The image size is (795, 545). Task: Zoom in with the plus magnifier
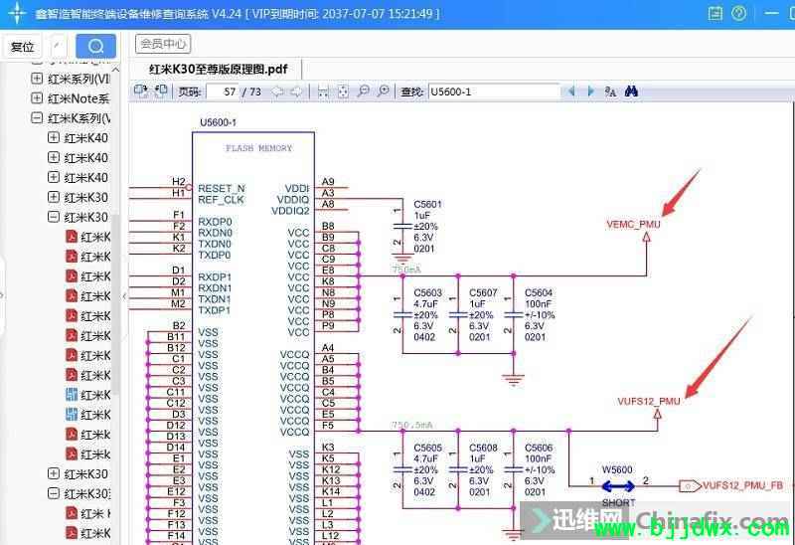(x=384, y=91)
